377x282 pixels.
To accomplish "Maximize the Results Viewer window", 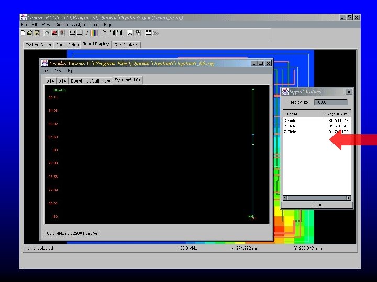I will pos(261,63).
